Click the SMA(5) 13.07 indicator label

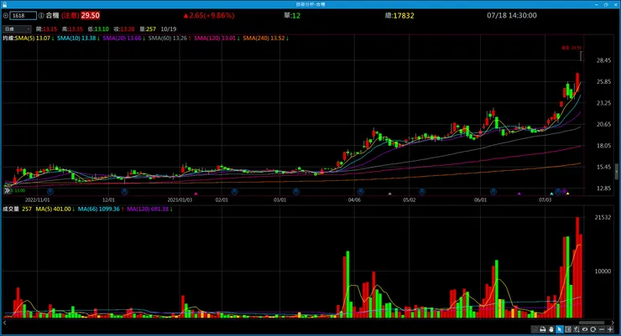point(34,39)
